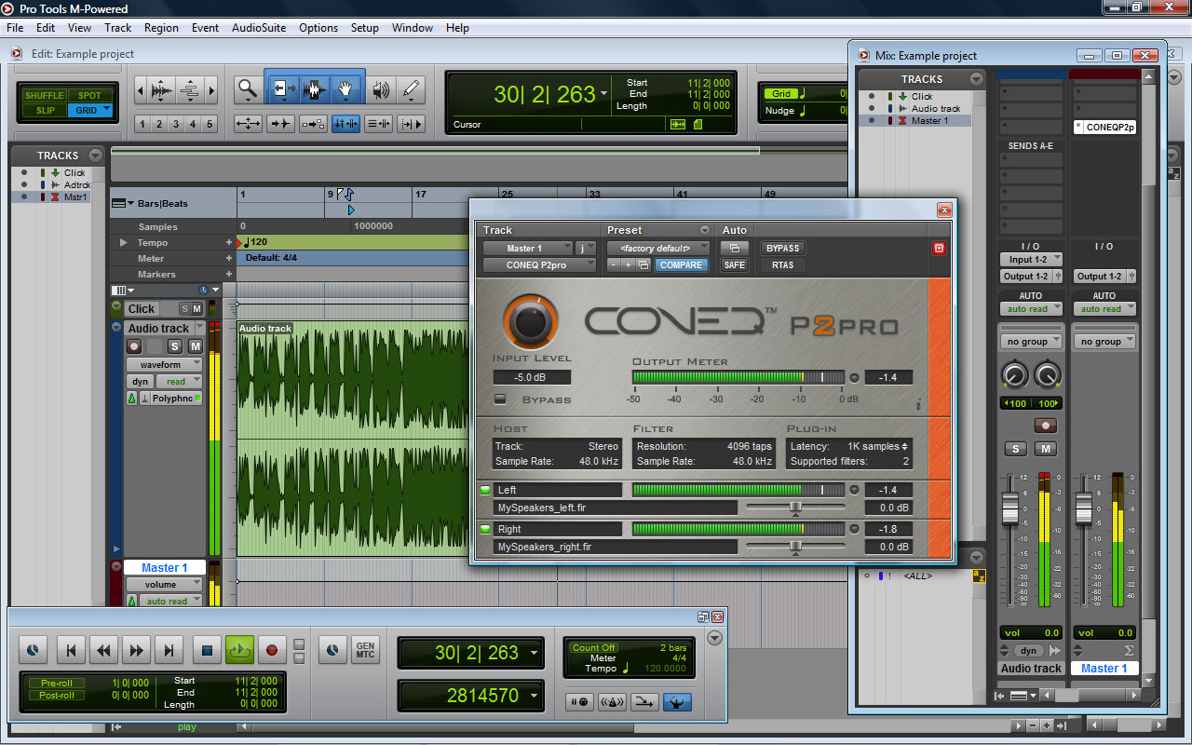The width and height of the screenshot is (1192, 745).
Task: Open the Options menu
Action: (318, 28)
